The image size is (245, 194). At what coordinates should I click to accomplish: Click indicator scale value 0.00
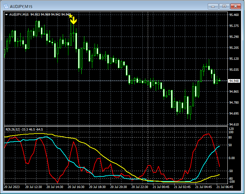coord(232,158)
